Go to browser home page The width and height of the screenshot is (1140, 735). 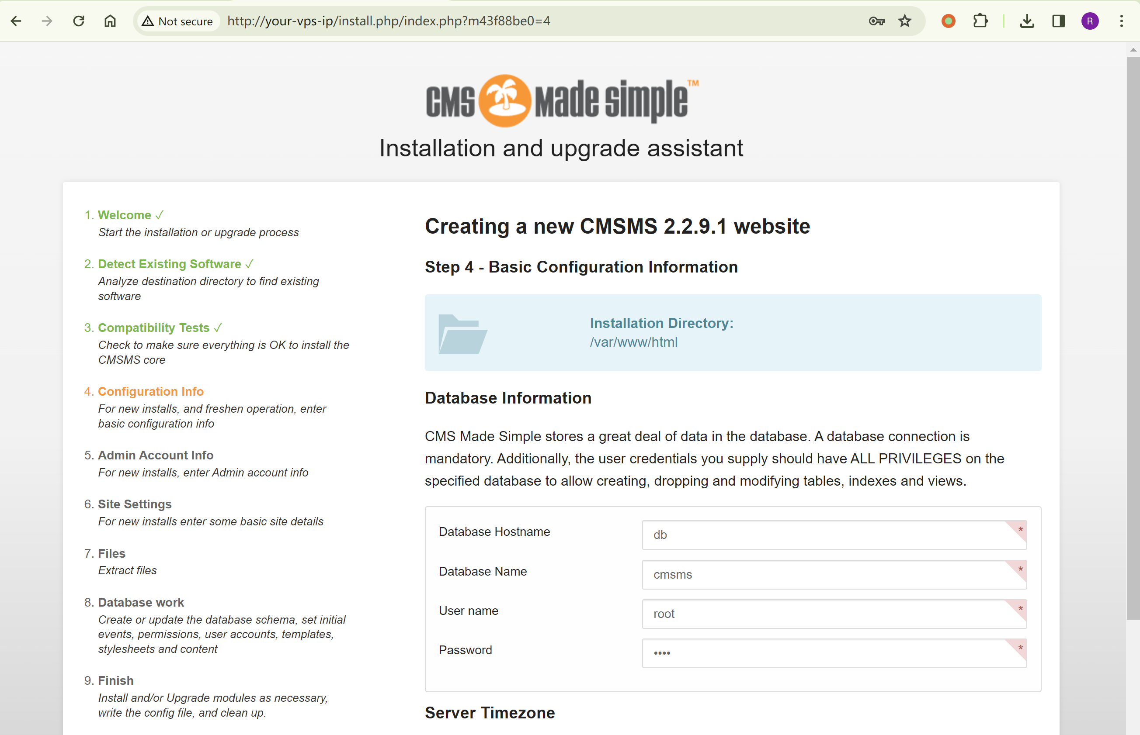point(110,21)
